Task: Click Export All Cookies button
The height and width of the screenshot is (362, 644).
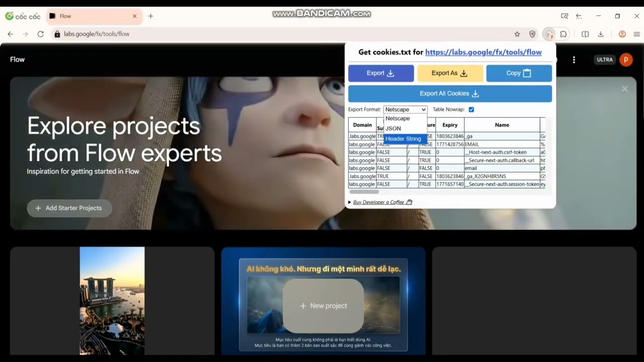Action: [x=450, y=94]
